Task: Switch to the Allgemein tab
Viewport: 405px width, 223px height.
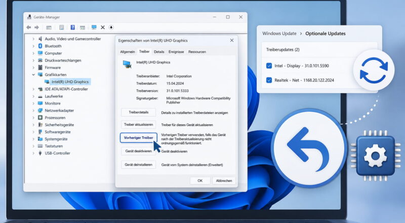Action: (x=128, y=52)
